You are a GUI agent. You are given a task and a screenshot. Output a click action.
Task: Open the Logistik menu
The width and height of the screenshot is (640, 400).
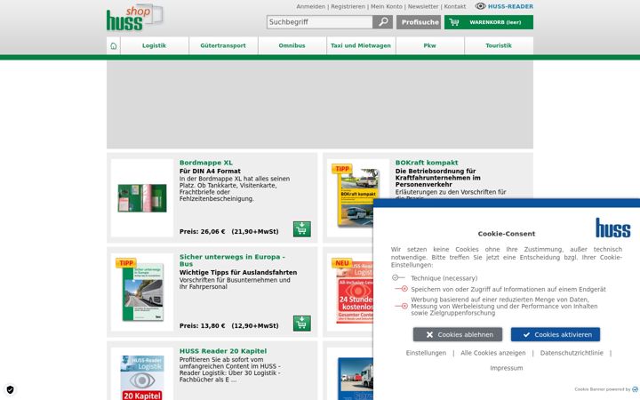(155, 45)
